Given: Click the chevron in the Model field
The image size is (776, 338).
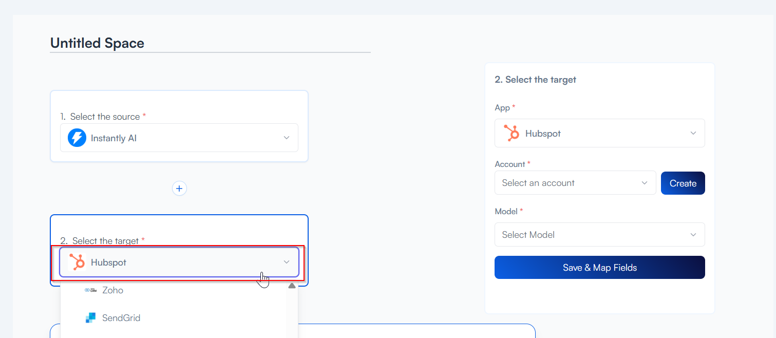Looking at the screenshot, I should (693, 235).
